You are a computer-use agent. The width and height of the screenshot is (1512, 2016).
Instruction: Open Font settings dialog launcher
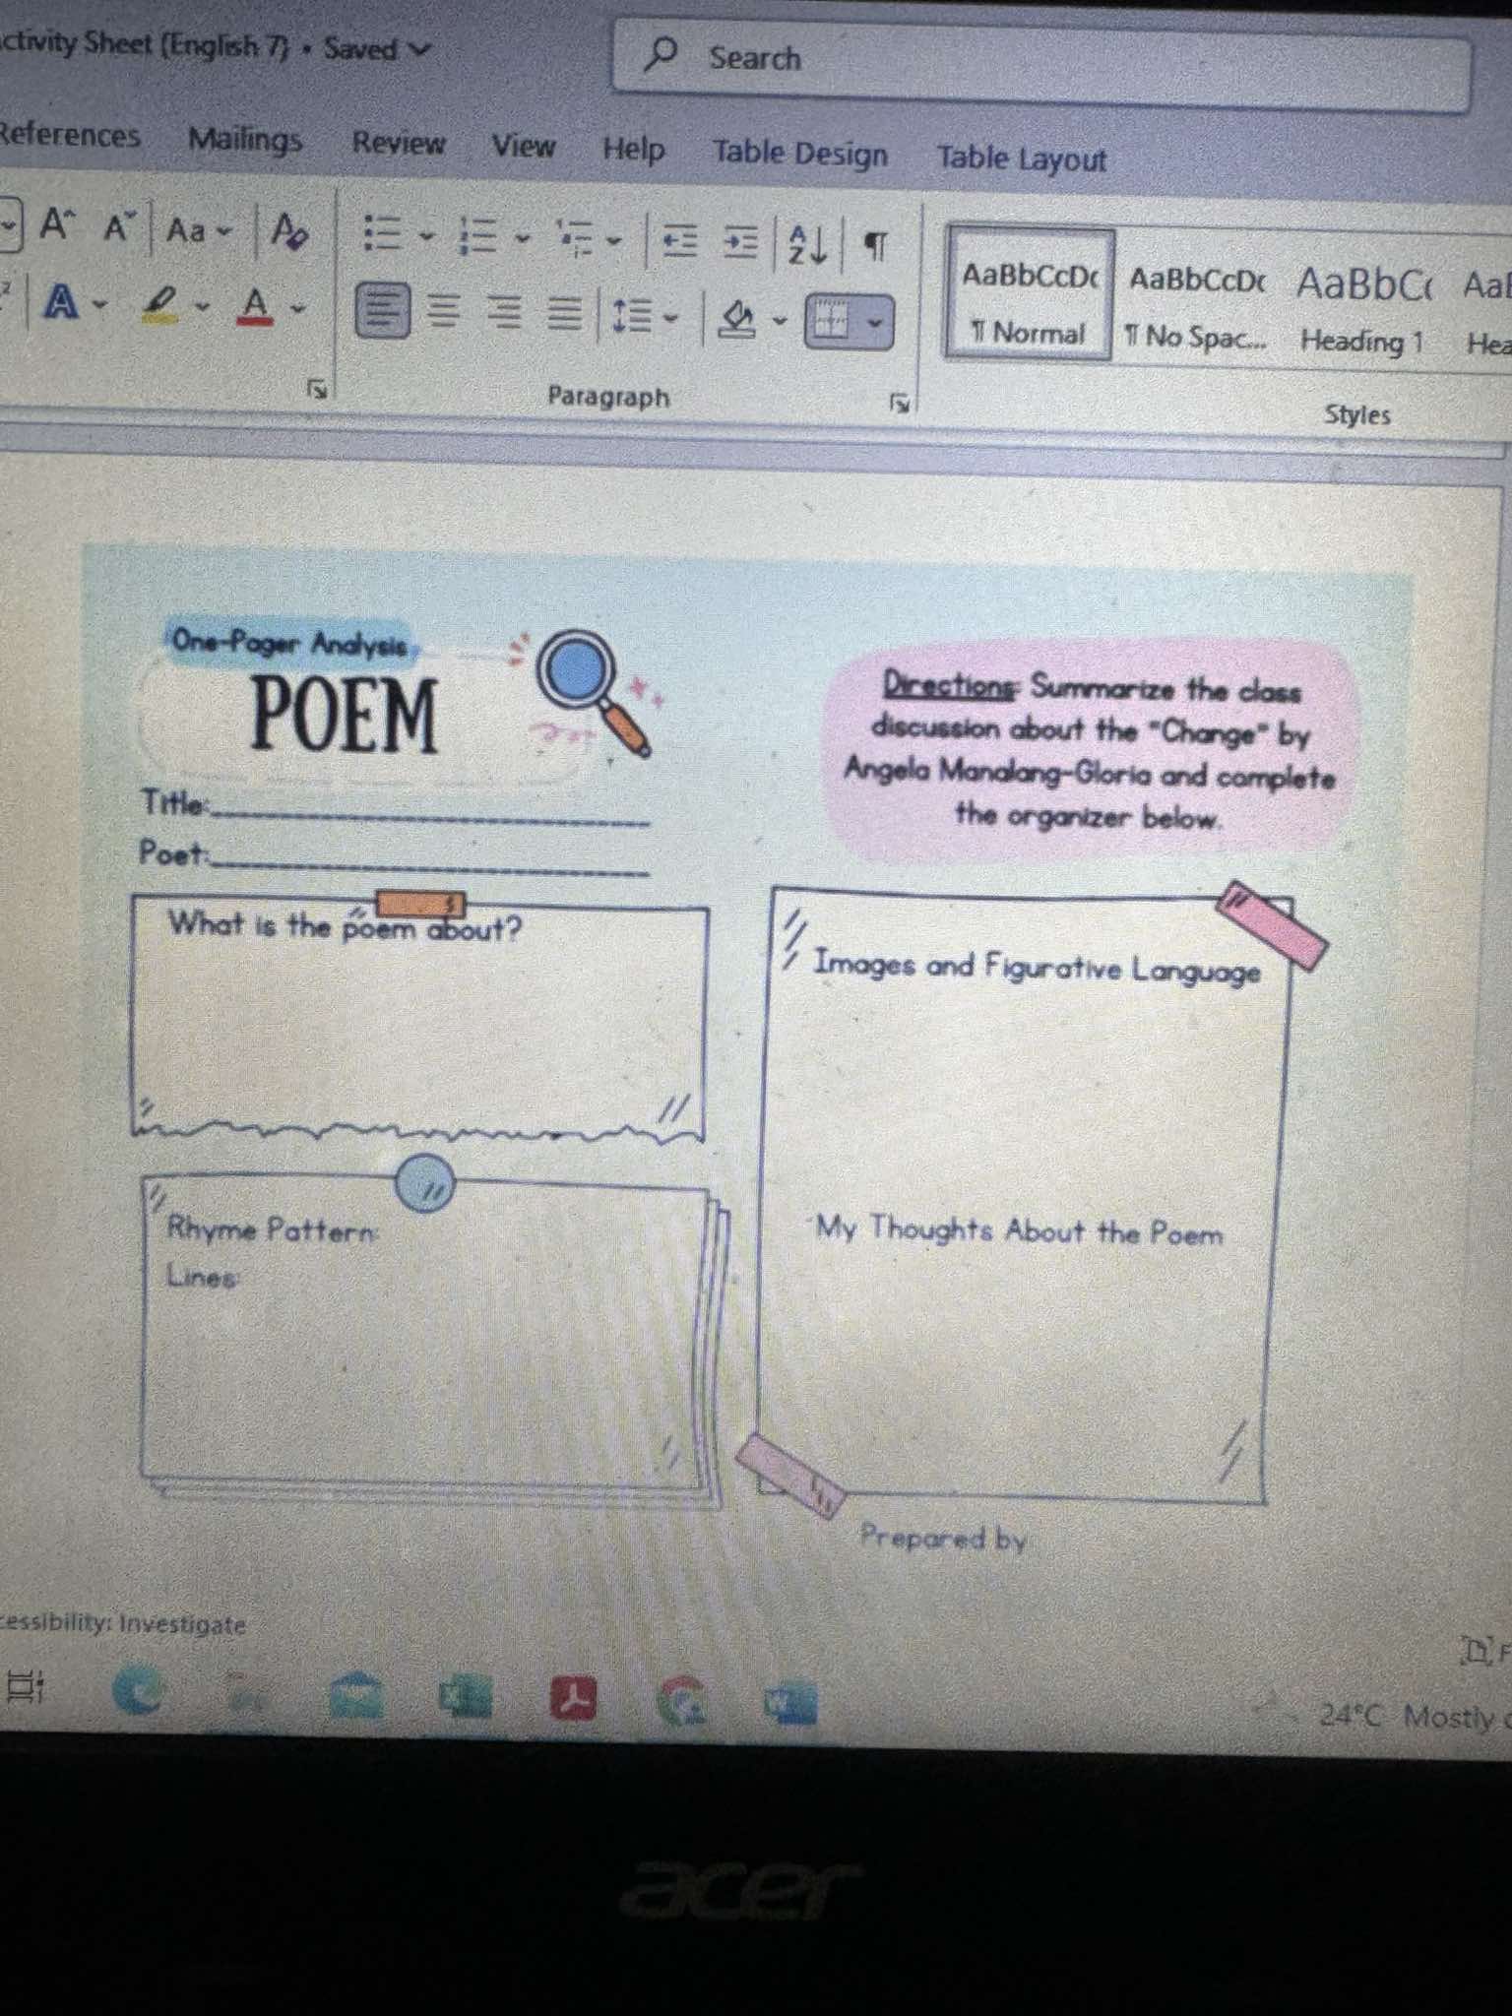point(316,389)
